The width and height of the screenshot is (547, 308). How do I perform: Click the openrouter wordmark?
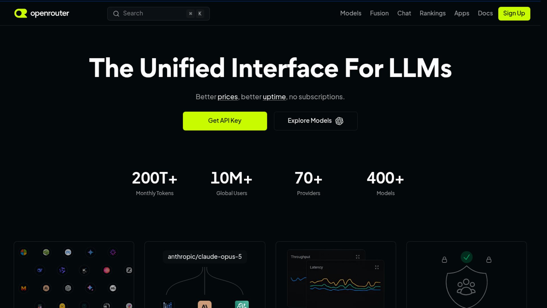50,13
